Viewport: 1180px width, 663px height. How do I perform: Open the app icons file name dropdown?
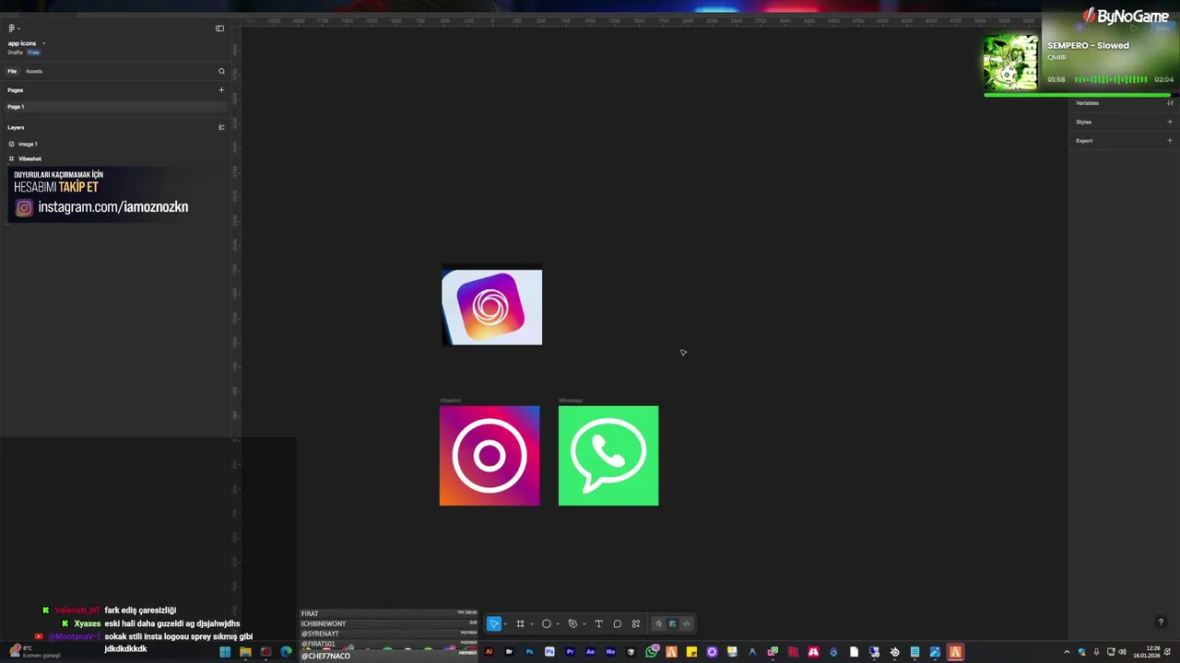43,43
